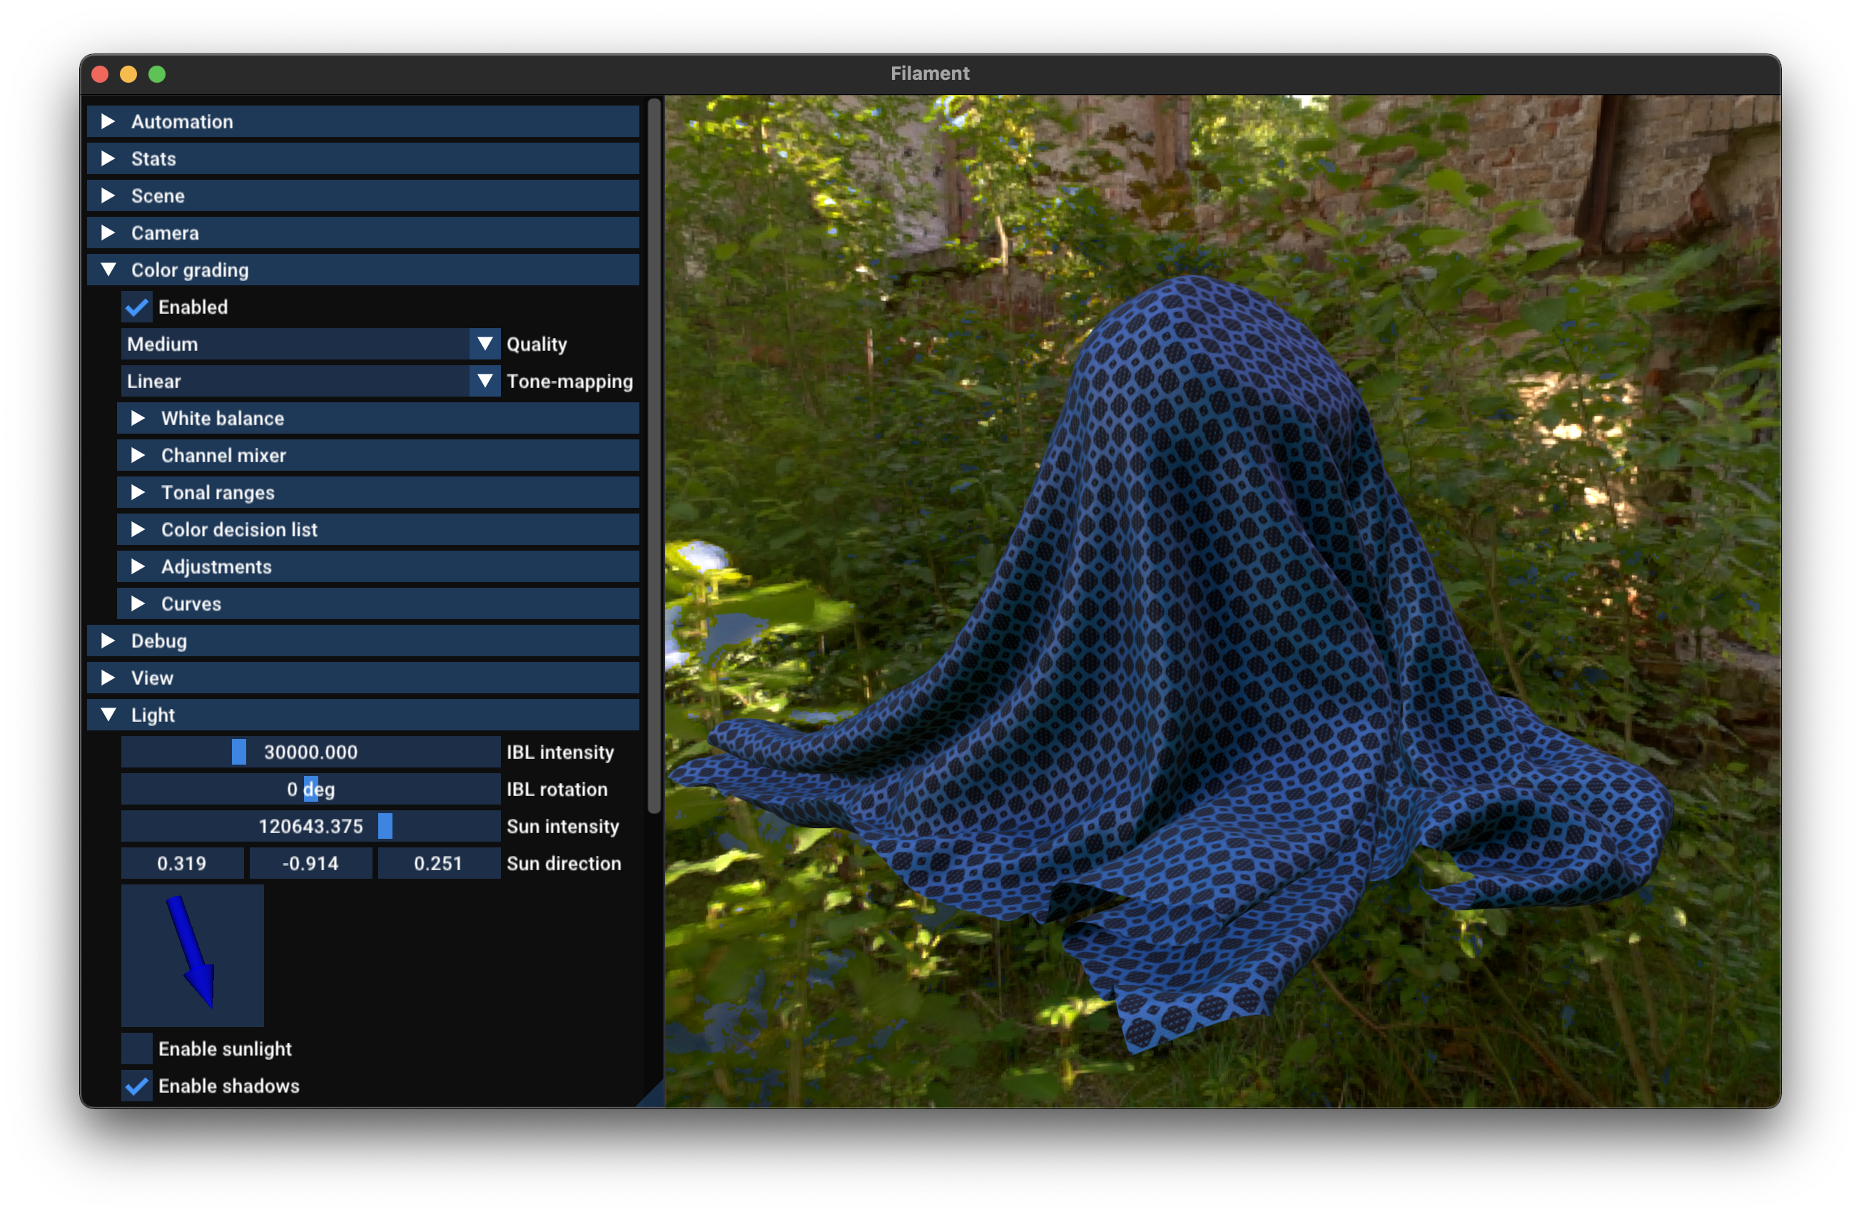
Task: Expand the Color decision list arrow
Action: (138, 529)
